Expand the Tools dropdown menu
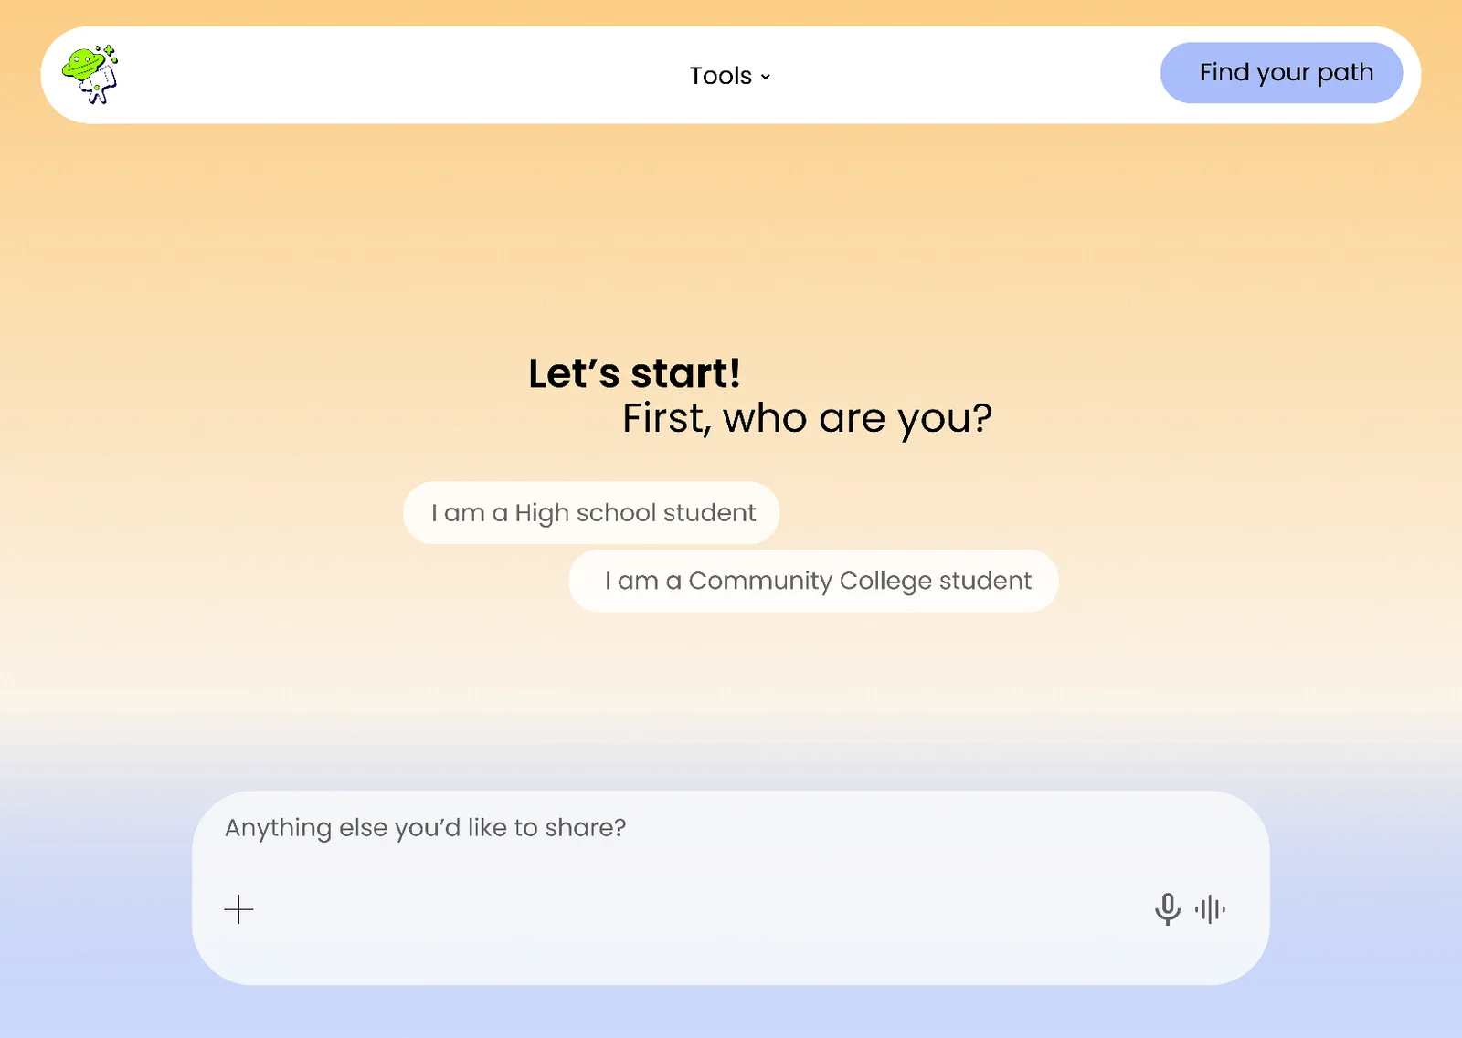Screen dimensions: 1462x1038 (x=730, y=76)
